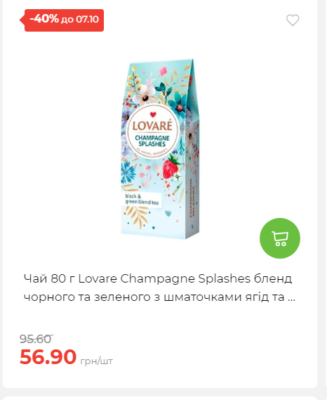Click the black & green blend tea label

point(142,199)
